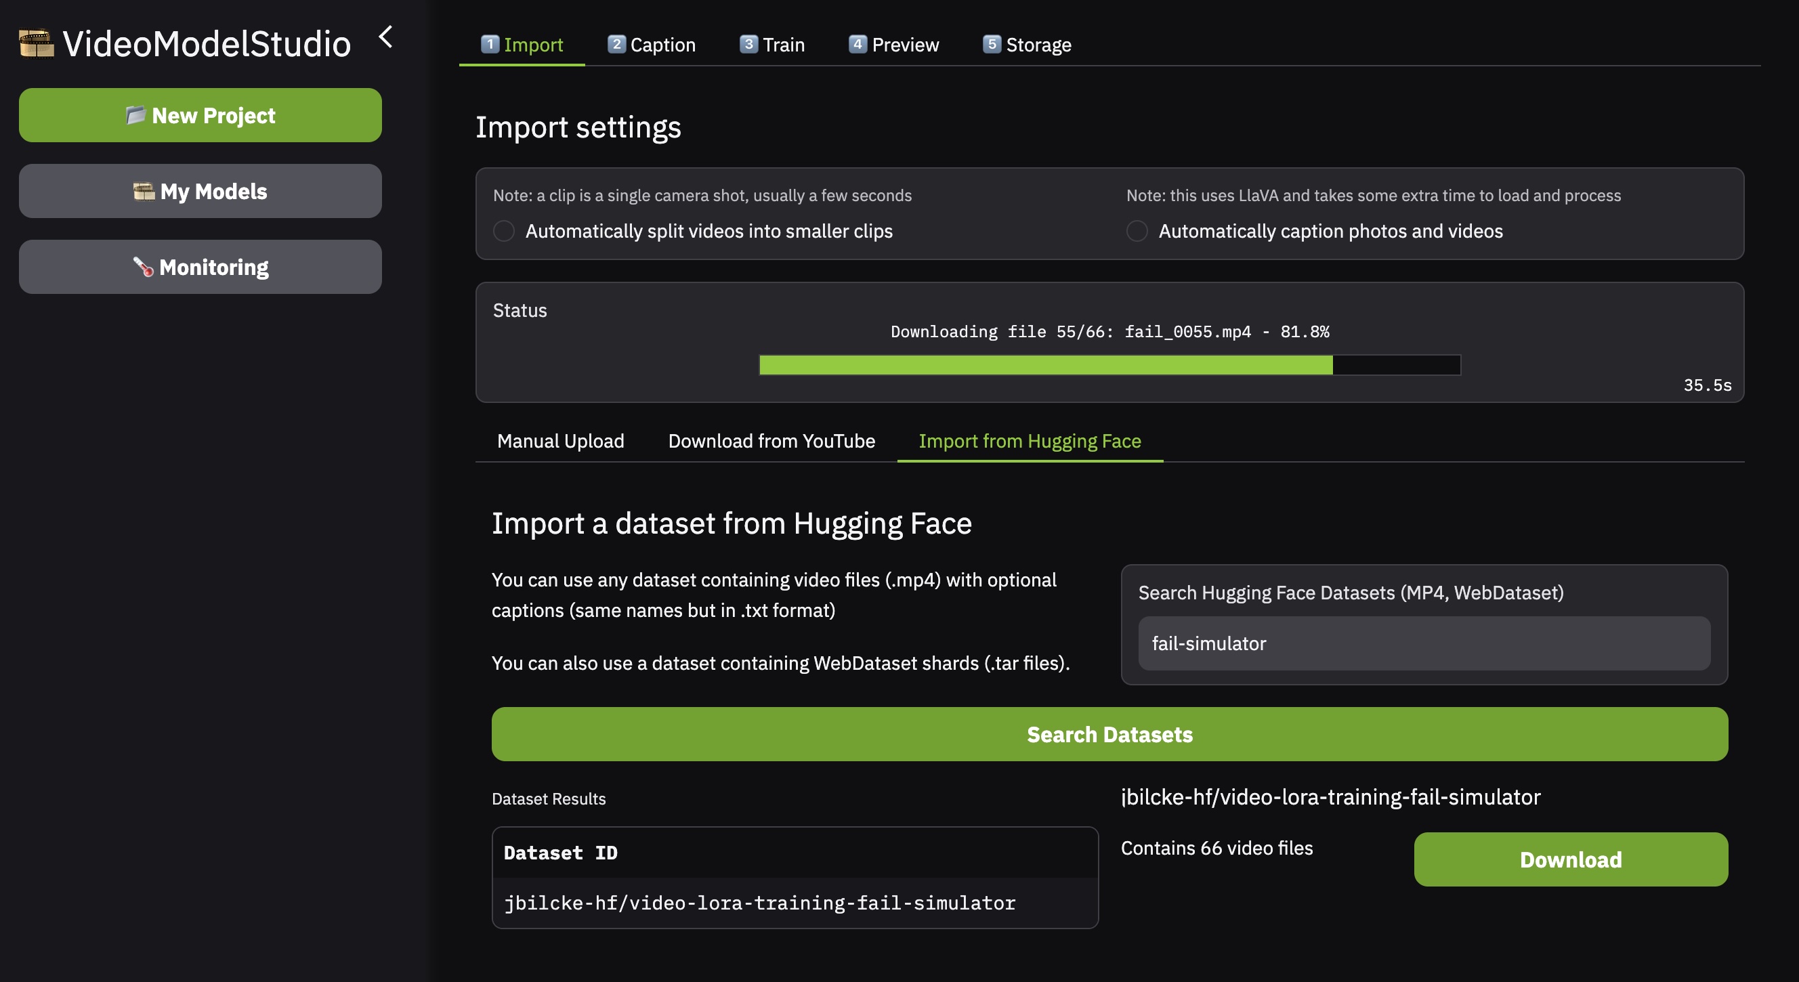
Task: Click the number 2 icon beside Caption
Action: click(616, 44)
